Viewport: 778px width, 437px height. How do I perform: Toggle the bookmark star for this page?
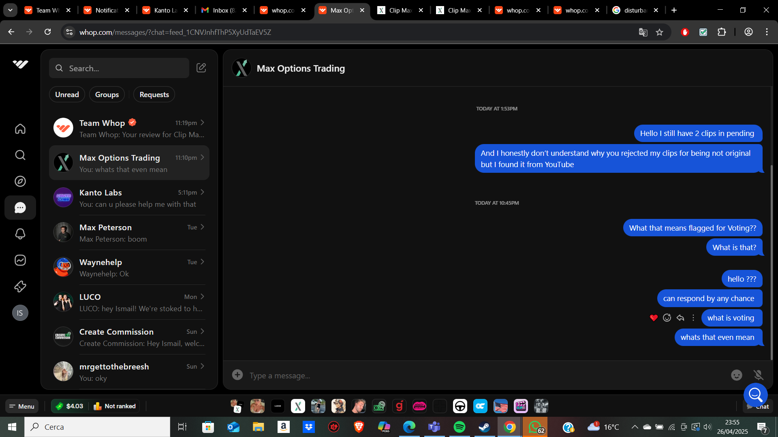tap(660, 32)
